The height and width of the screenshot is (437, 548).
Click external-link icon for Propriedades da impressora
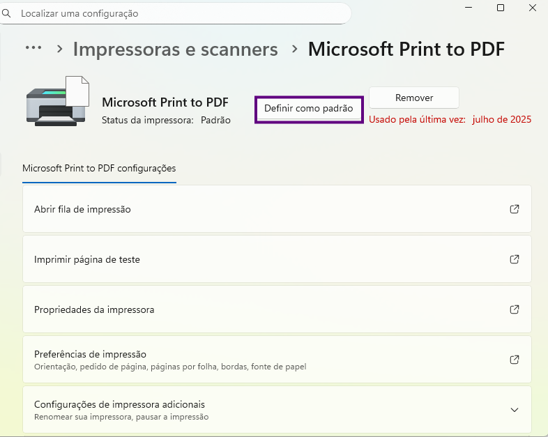tap(514, 309)
